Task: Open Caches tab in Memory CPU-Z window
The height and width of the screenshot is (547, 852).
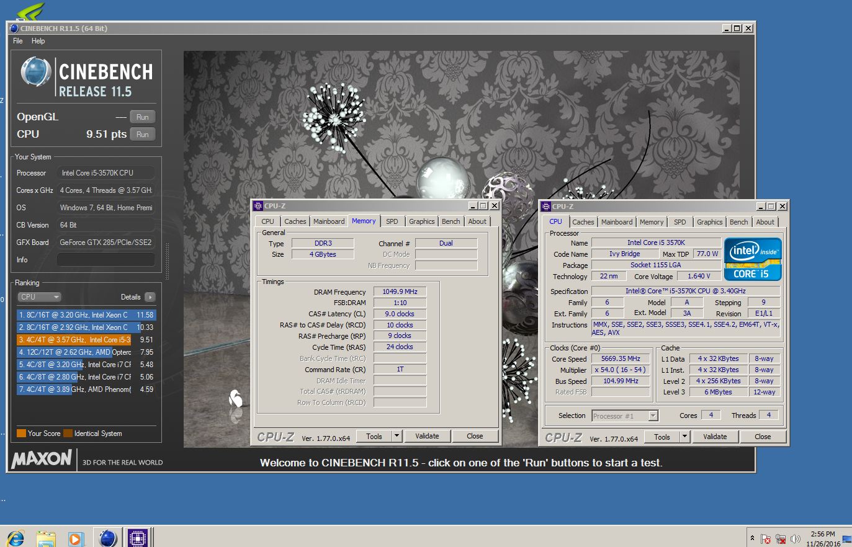Action: click(x=295, y=221)
